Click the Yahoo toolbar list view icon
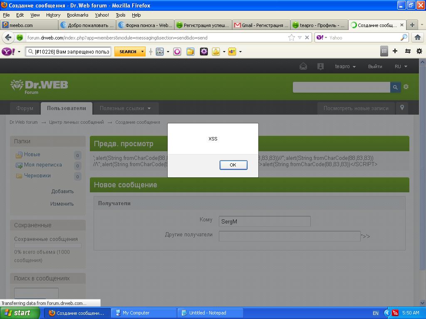 [x=384, y=51]
